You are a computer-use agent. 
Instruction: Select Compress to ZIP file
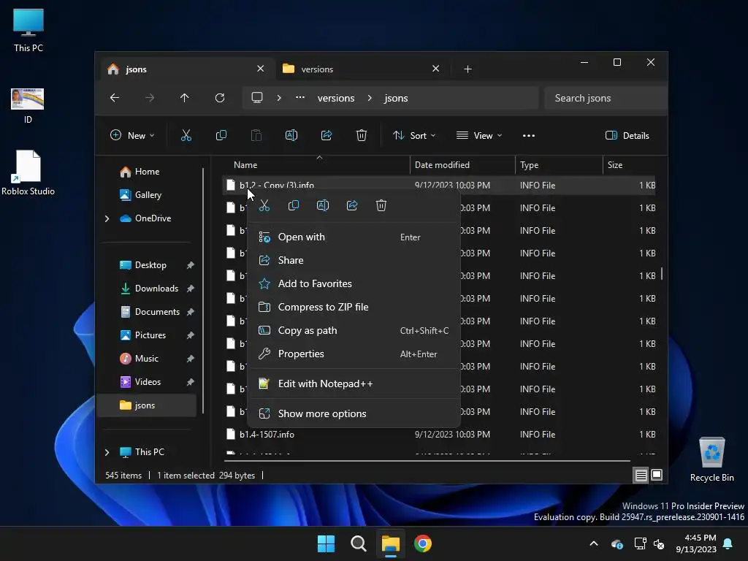point(354,308)
